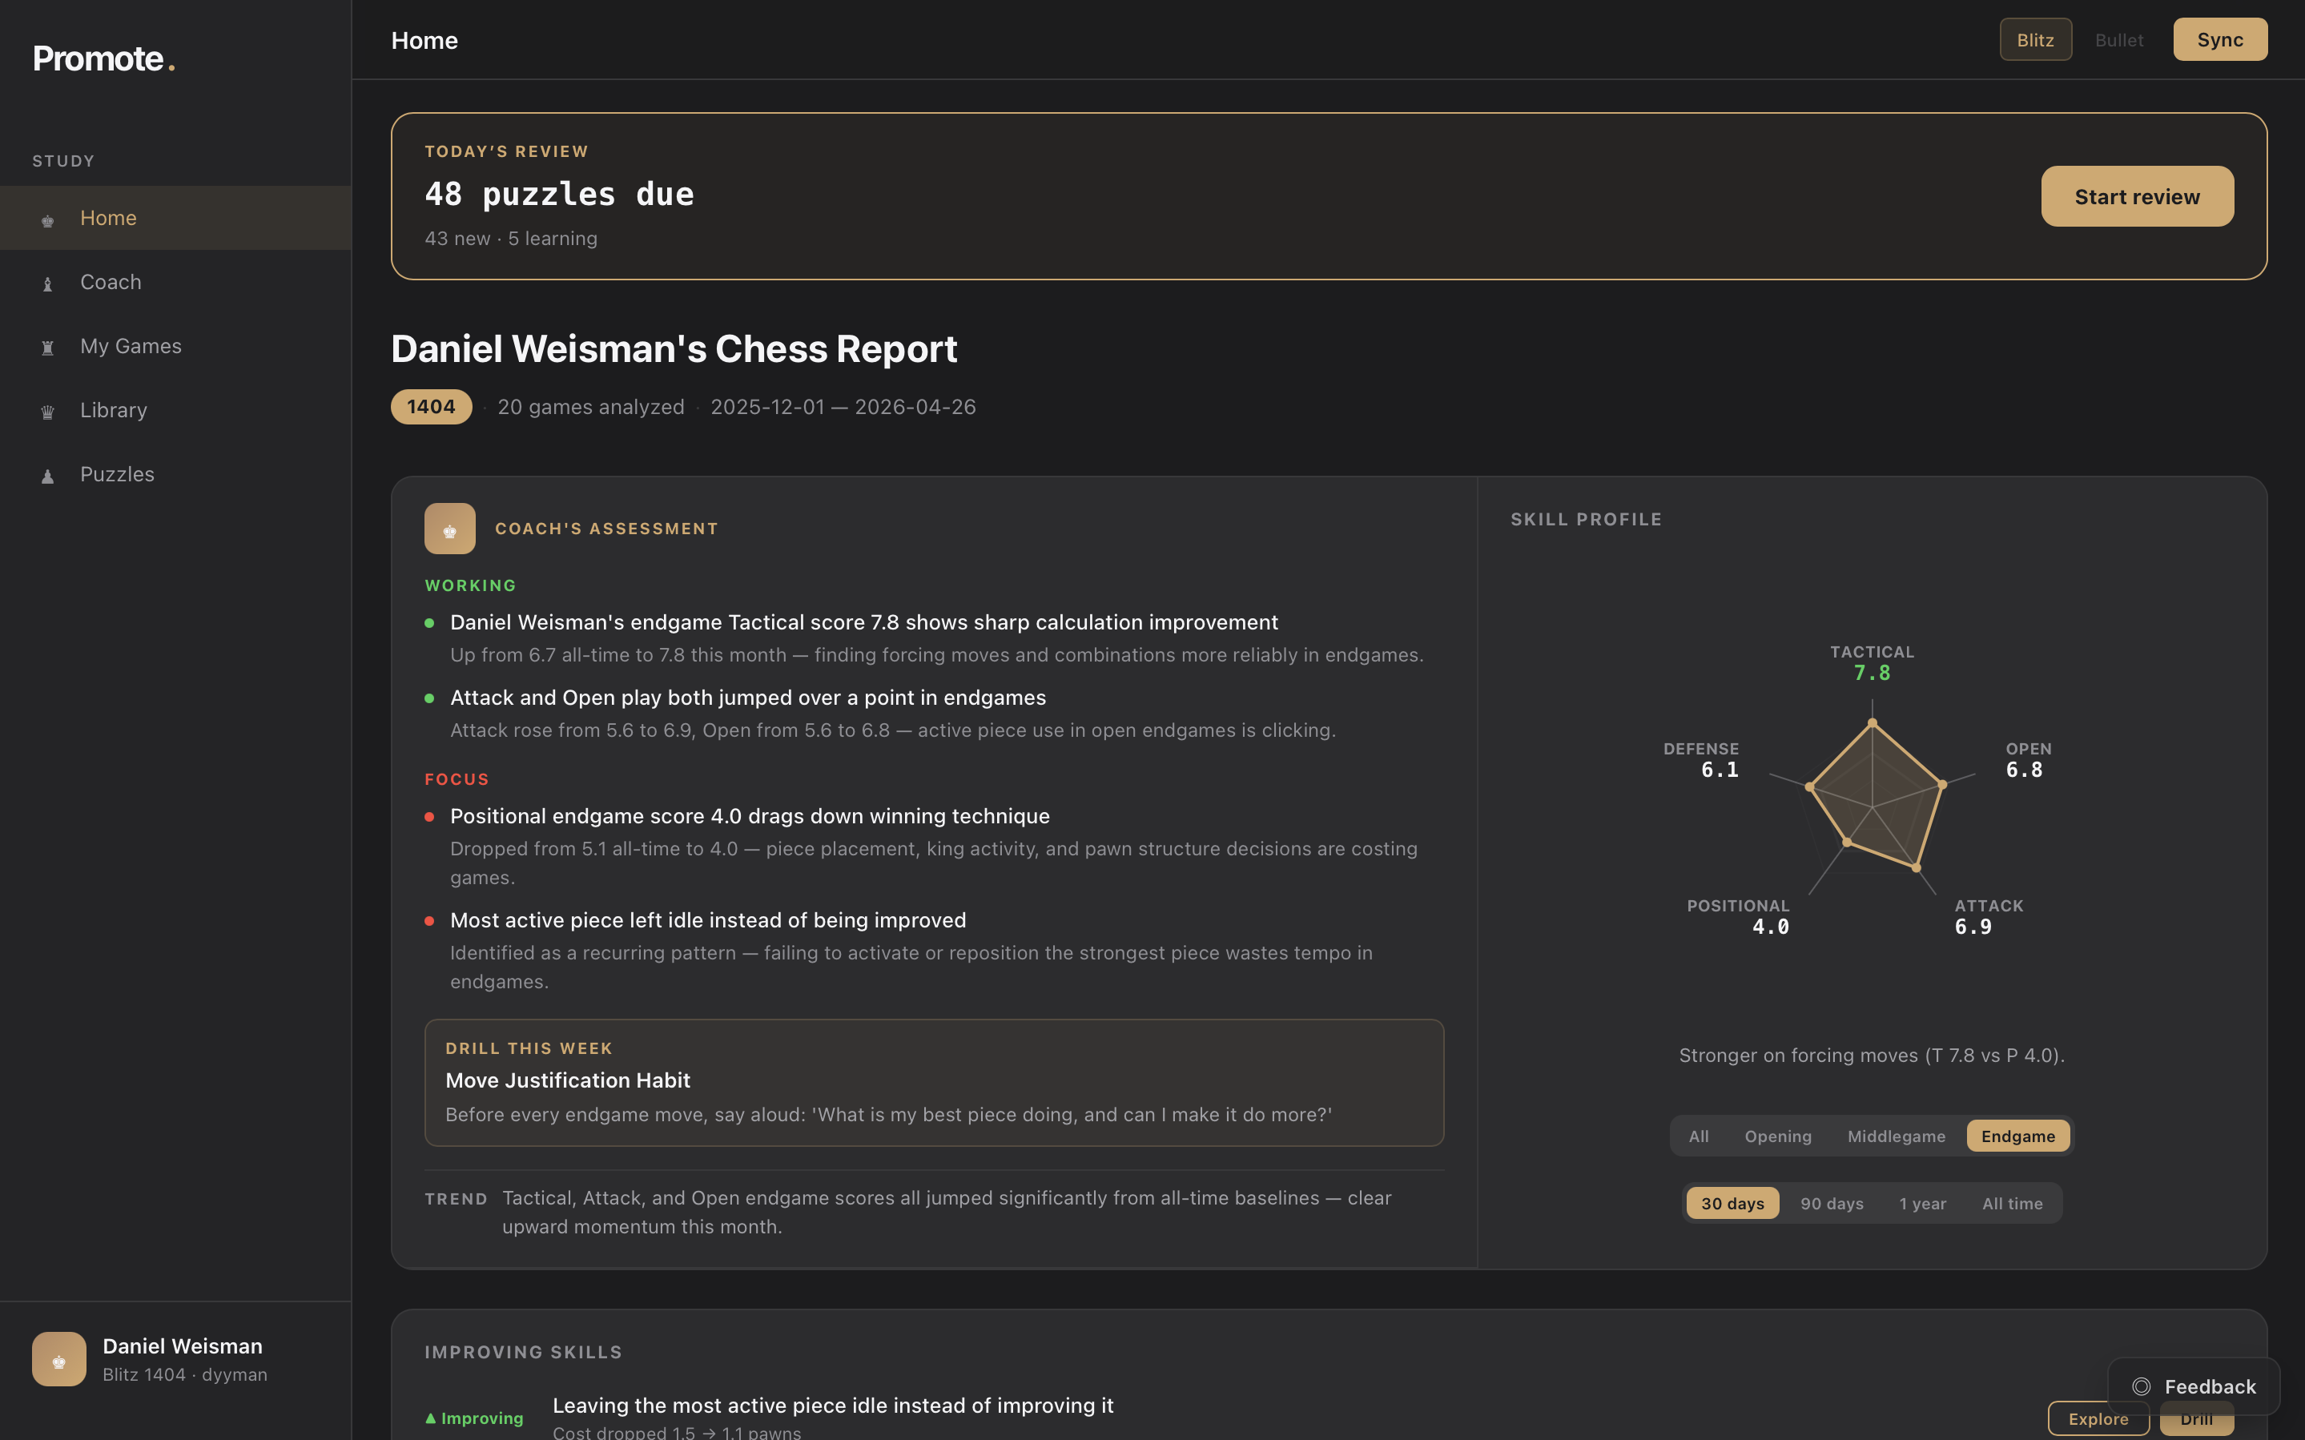Switch to the 90 days view
2305x1440 pixels.
[x=1831, y=1203]
